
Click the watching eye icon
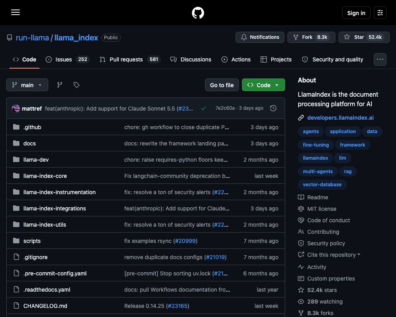pos(301,301)
